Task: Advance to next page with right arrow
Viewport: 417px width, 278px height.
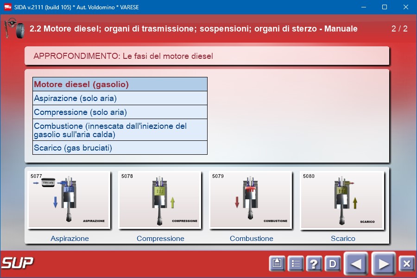Action: (x=383, y=264)
